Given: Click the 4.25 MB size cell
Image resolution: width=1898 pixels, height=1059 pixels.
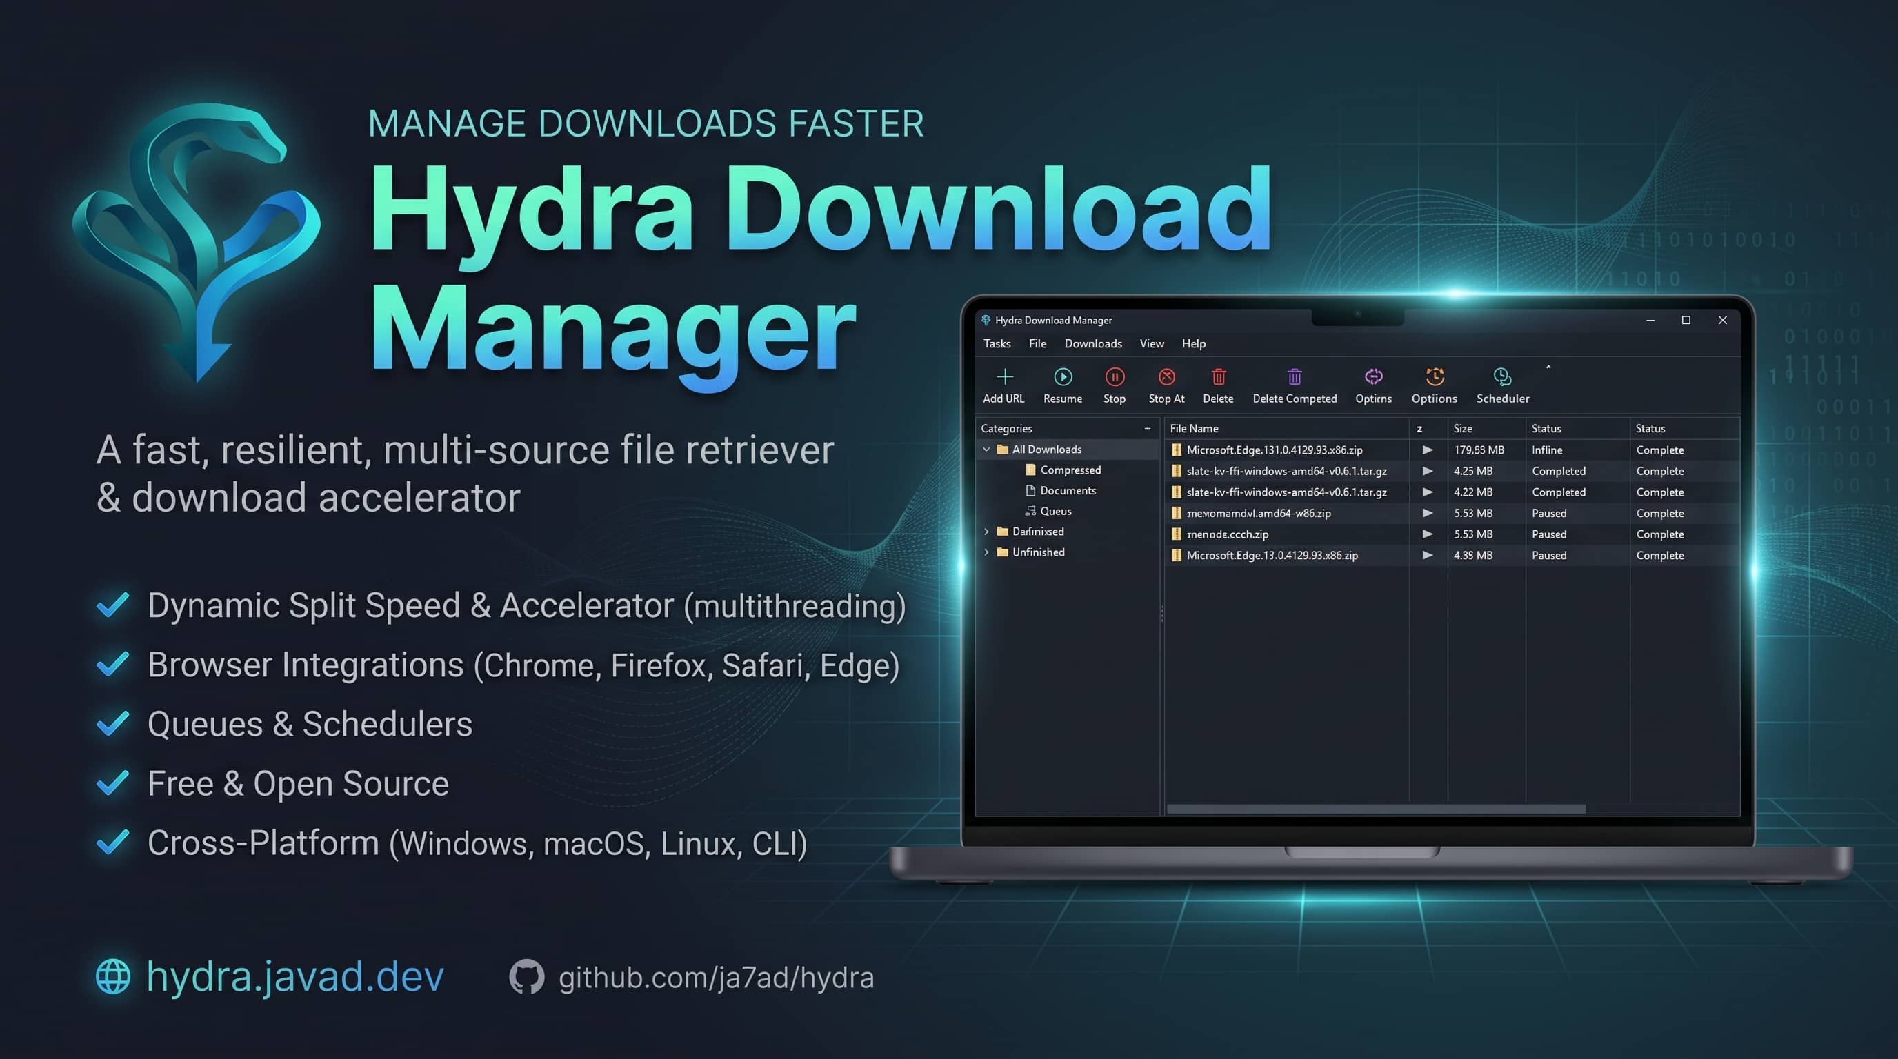Looking at the screenshot, I should pyautogui.click(x=1473, y=472).
